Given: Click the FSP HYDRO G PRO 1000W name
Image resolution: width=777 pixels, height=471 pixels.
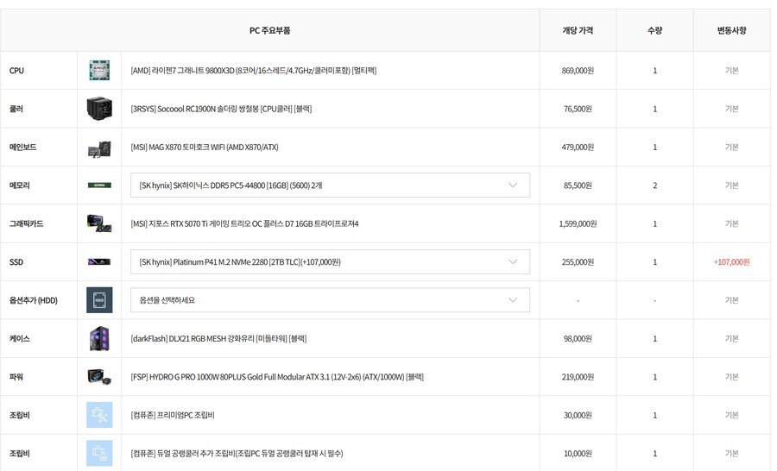Looking at the screenshot, I should [x=276, y=377].
